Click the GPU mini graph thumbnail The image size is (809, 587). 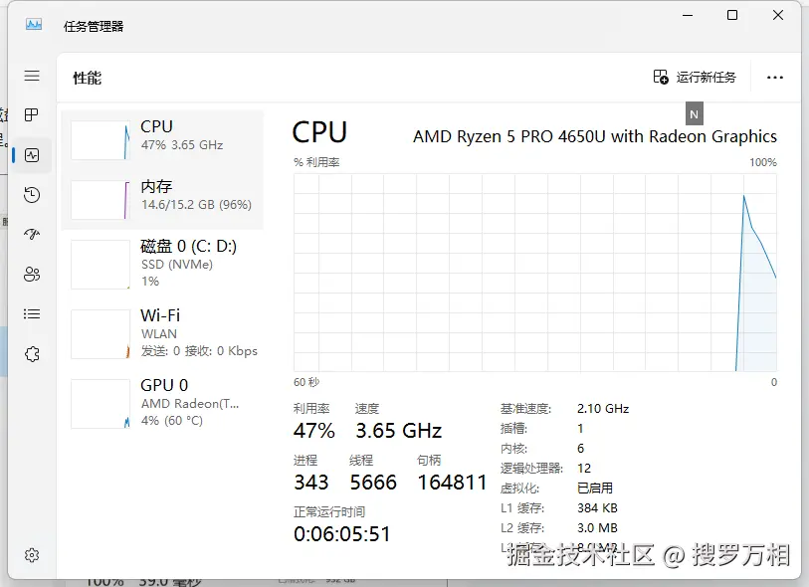pyautogui.click(x=101, y=404)
